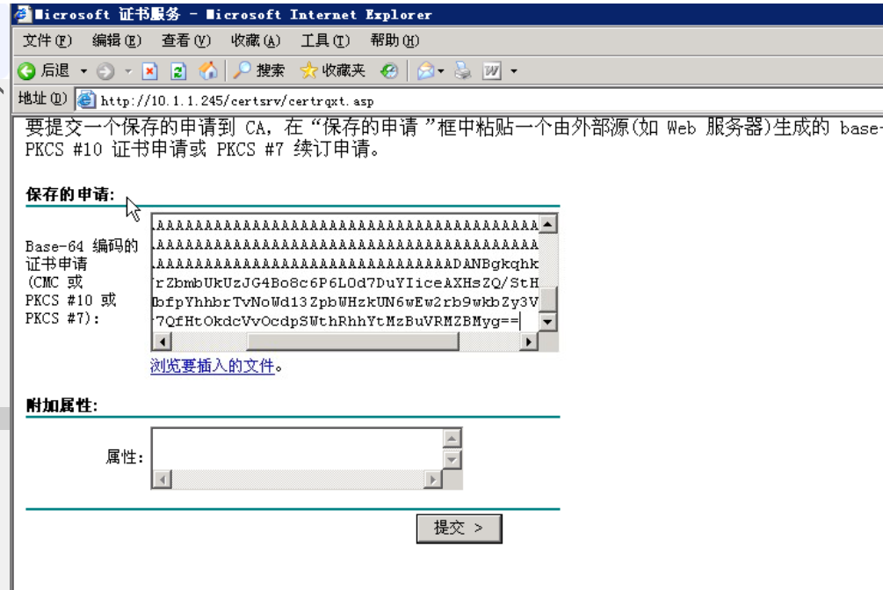Click the Edit with Word icon
The image size is (883, 590).
pyautogui.click(x=492, y=71)
